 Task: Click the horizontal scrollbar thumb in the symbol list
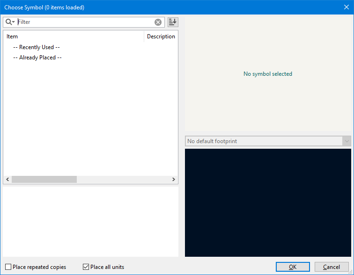pos(44,180)
